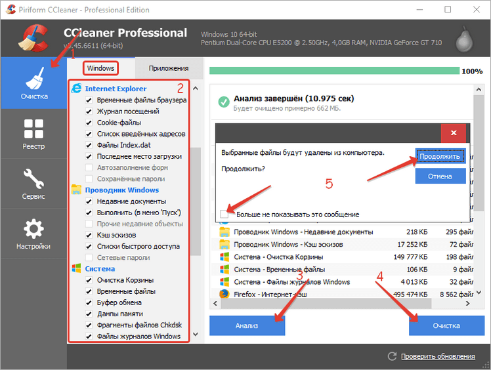Click the pear icon in the header
Image resolution: width=491 pixels, height=370 pixels.
464,39
